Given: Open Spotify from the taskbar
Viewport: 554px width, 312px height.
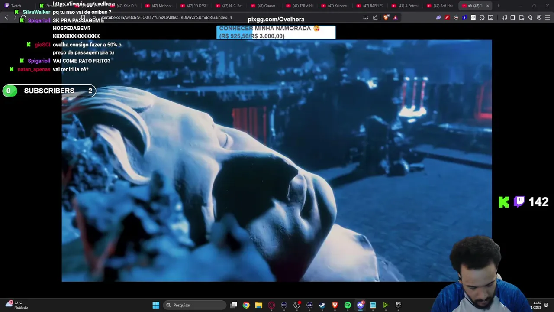Looking at the screenshot, I should [348, 305].
